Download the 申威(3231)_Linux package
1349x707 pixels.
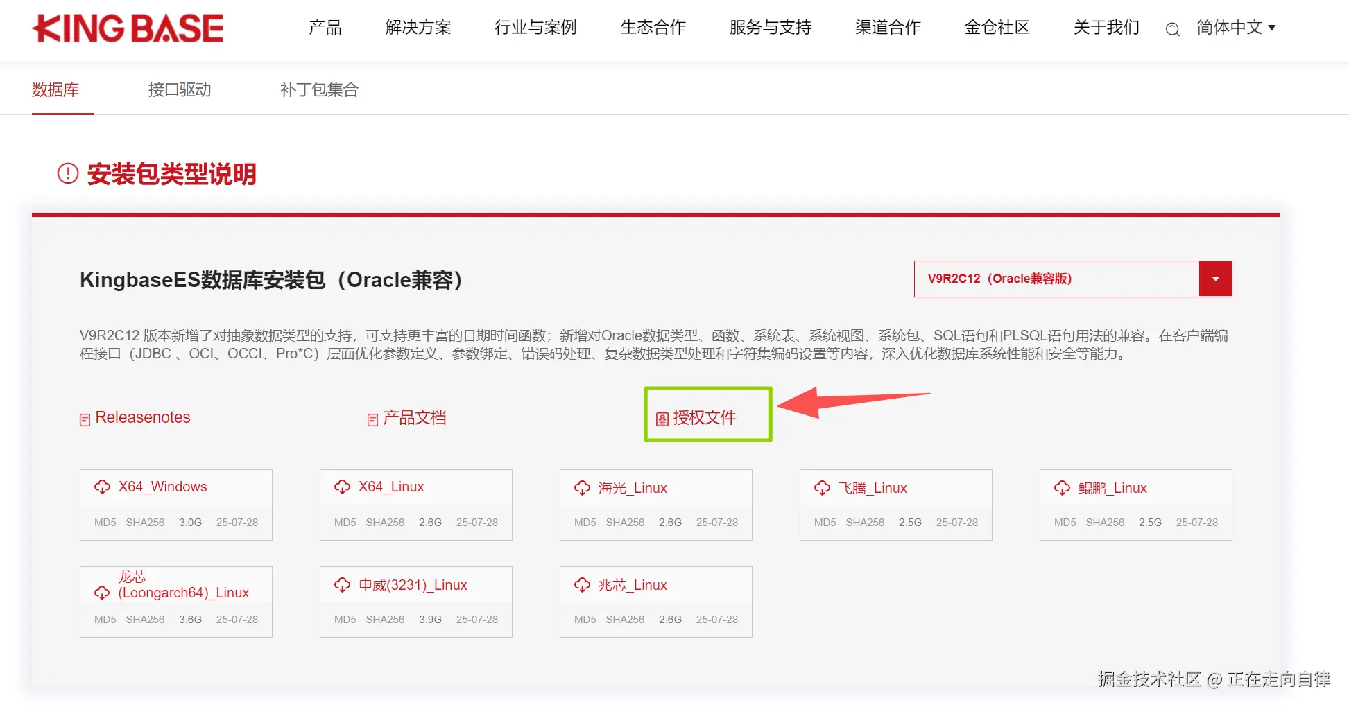(x=413, y=585)
